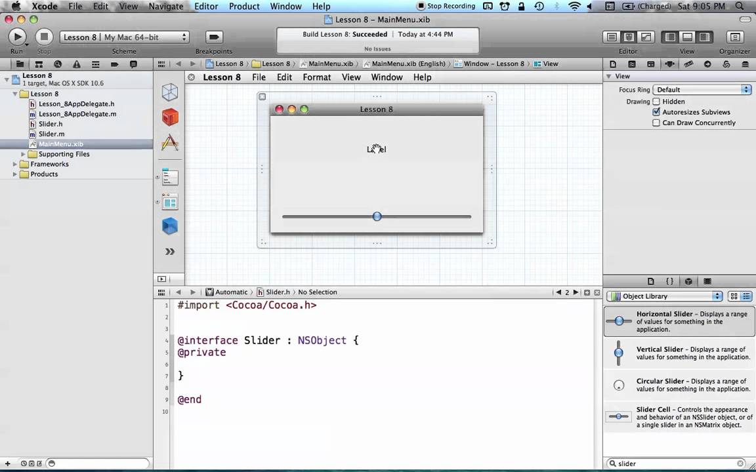Screen dimensions: 756x472
Task: Click Window in the designed Lesson 8 menu
Action: click(387, 77)
